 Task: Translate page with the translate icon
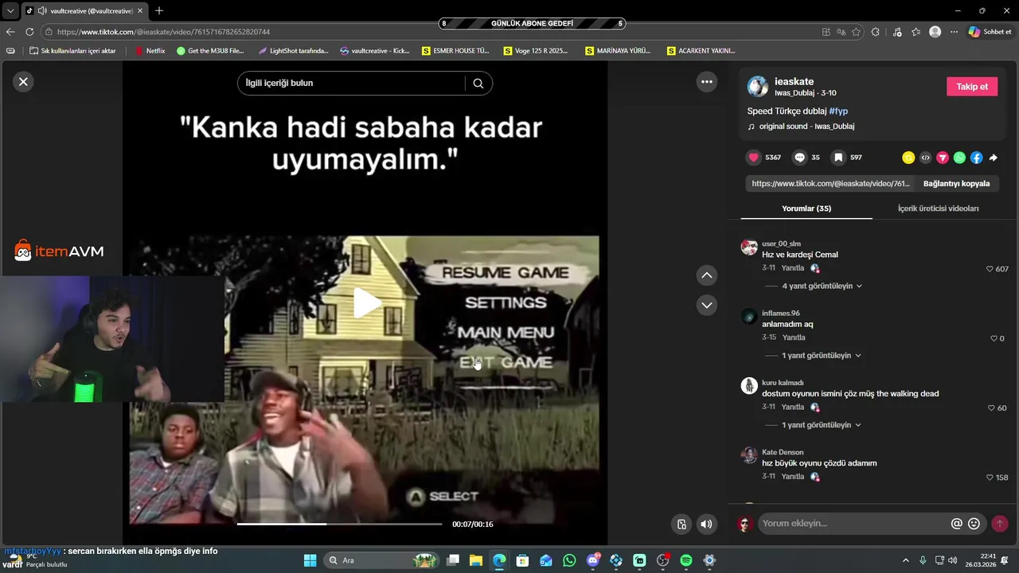841,32
